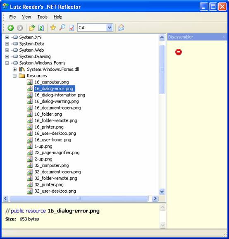Click the envelope send feedback icon
Viewport: 229px width, 239px height.
[x=121, y=28]
